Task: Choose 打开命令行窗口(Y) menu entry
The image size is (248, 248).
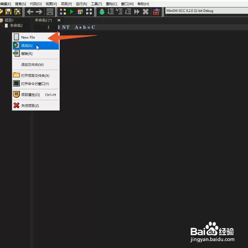Action: click(x=36, y=84)
